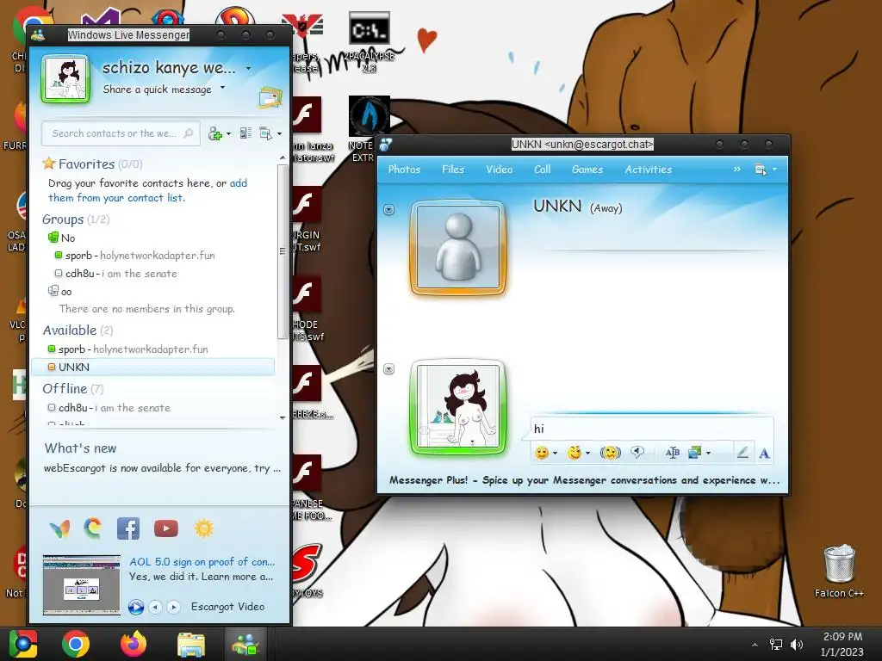The height and width of the screenshot is (661, 882).
Task: Click the Messenger Plus! promo text
Action: coord(584,480)
